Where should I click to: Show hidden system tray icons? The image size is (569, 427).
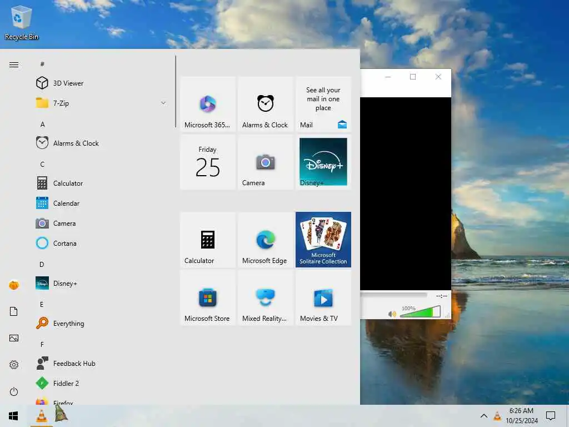(484, 416)
